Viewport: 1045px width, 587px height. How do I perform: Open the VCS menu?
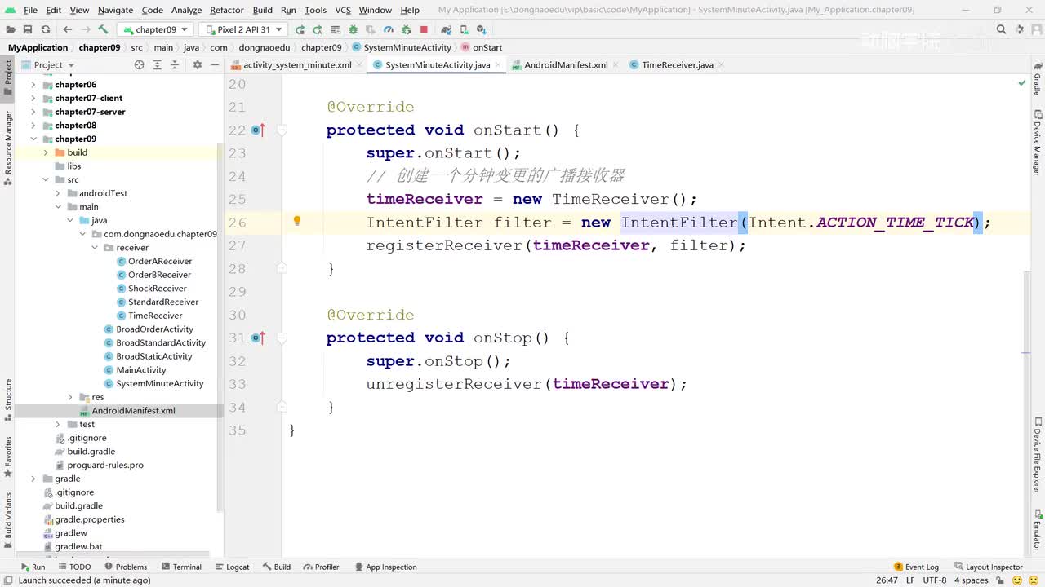pyautogui.click(x=343, y=10)
